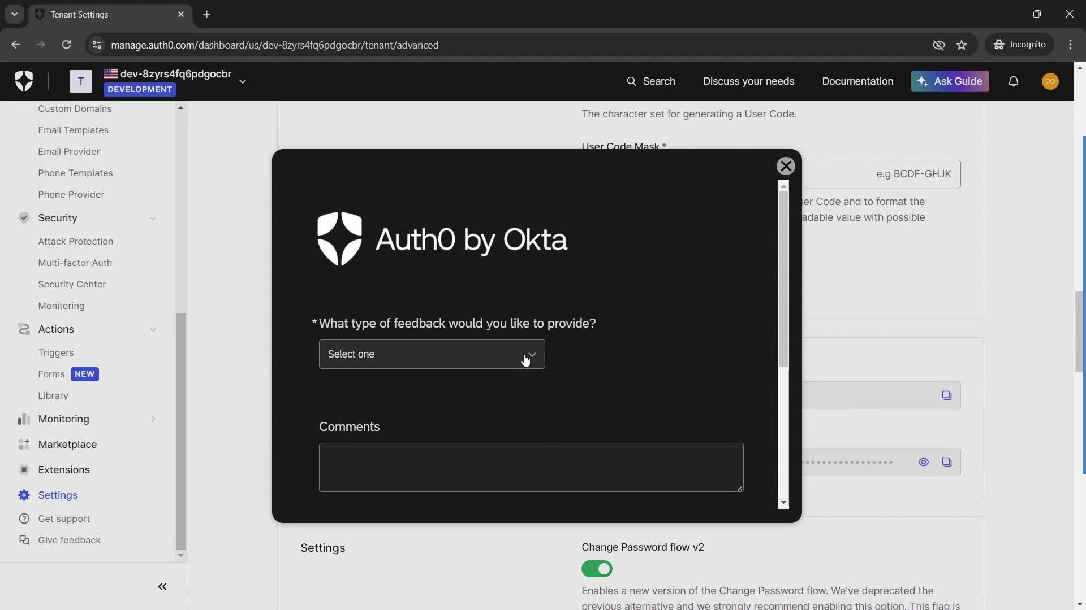Open Security Center page
This screenshot has height=610, width=1086.
(72, 284)
